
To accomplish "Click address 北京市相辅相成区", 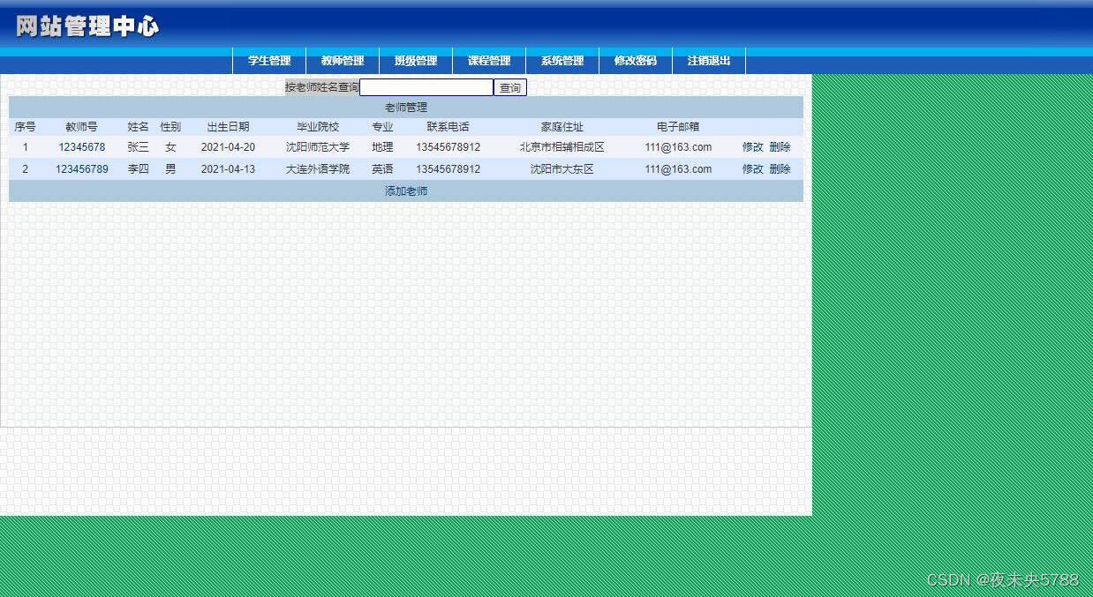I will (562, 147).
